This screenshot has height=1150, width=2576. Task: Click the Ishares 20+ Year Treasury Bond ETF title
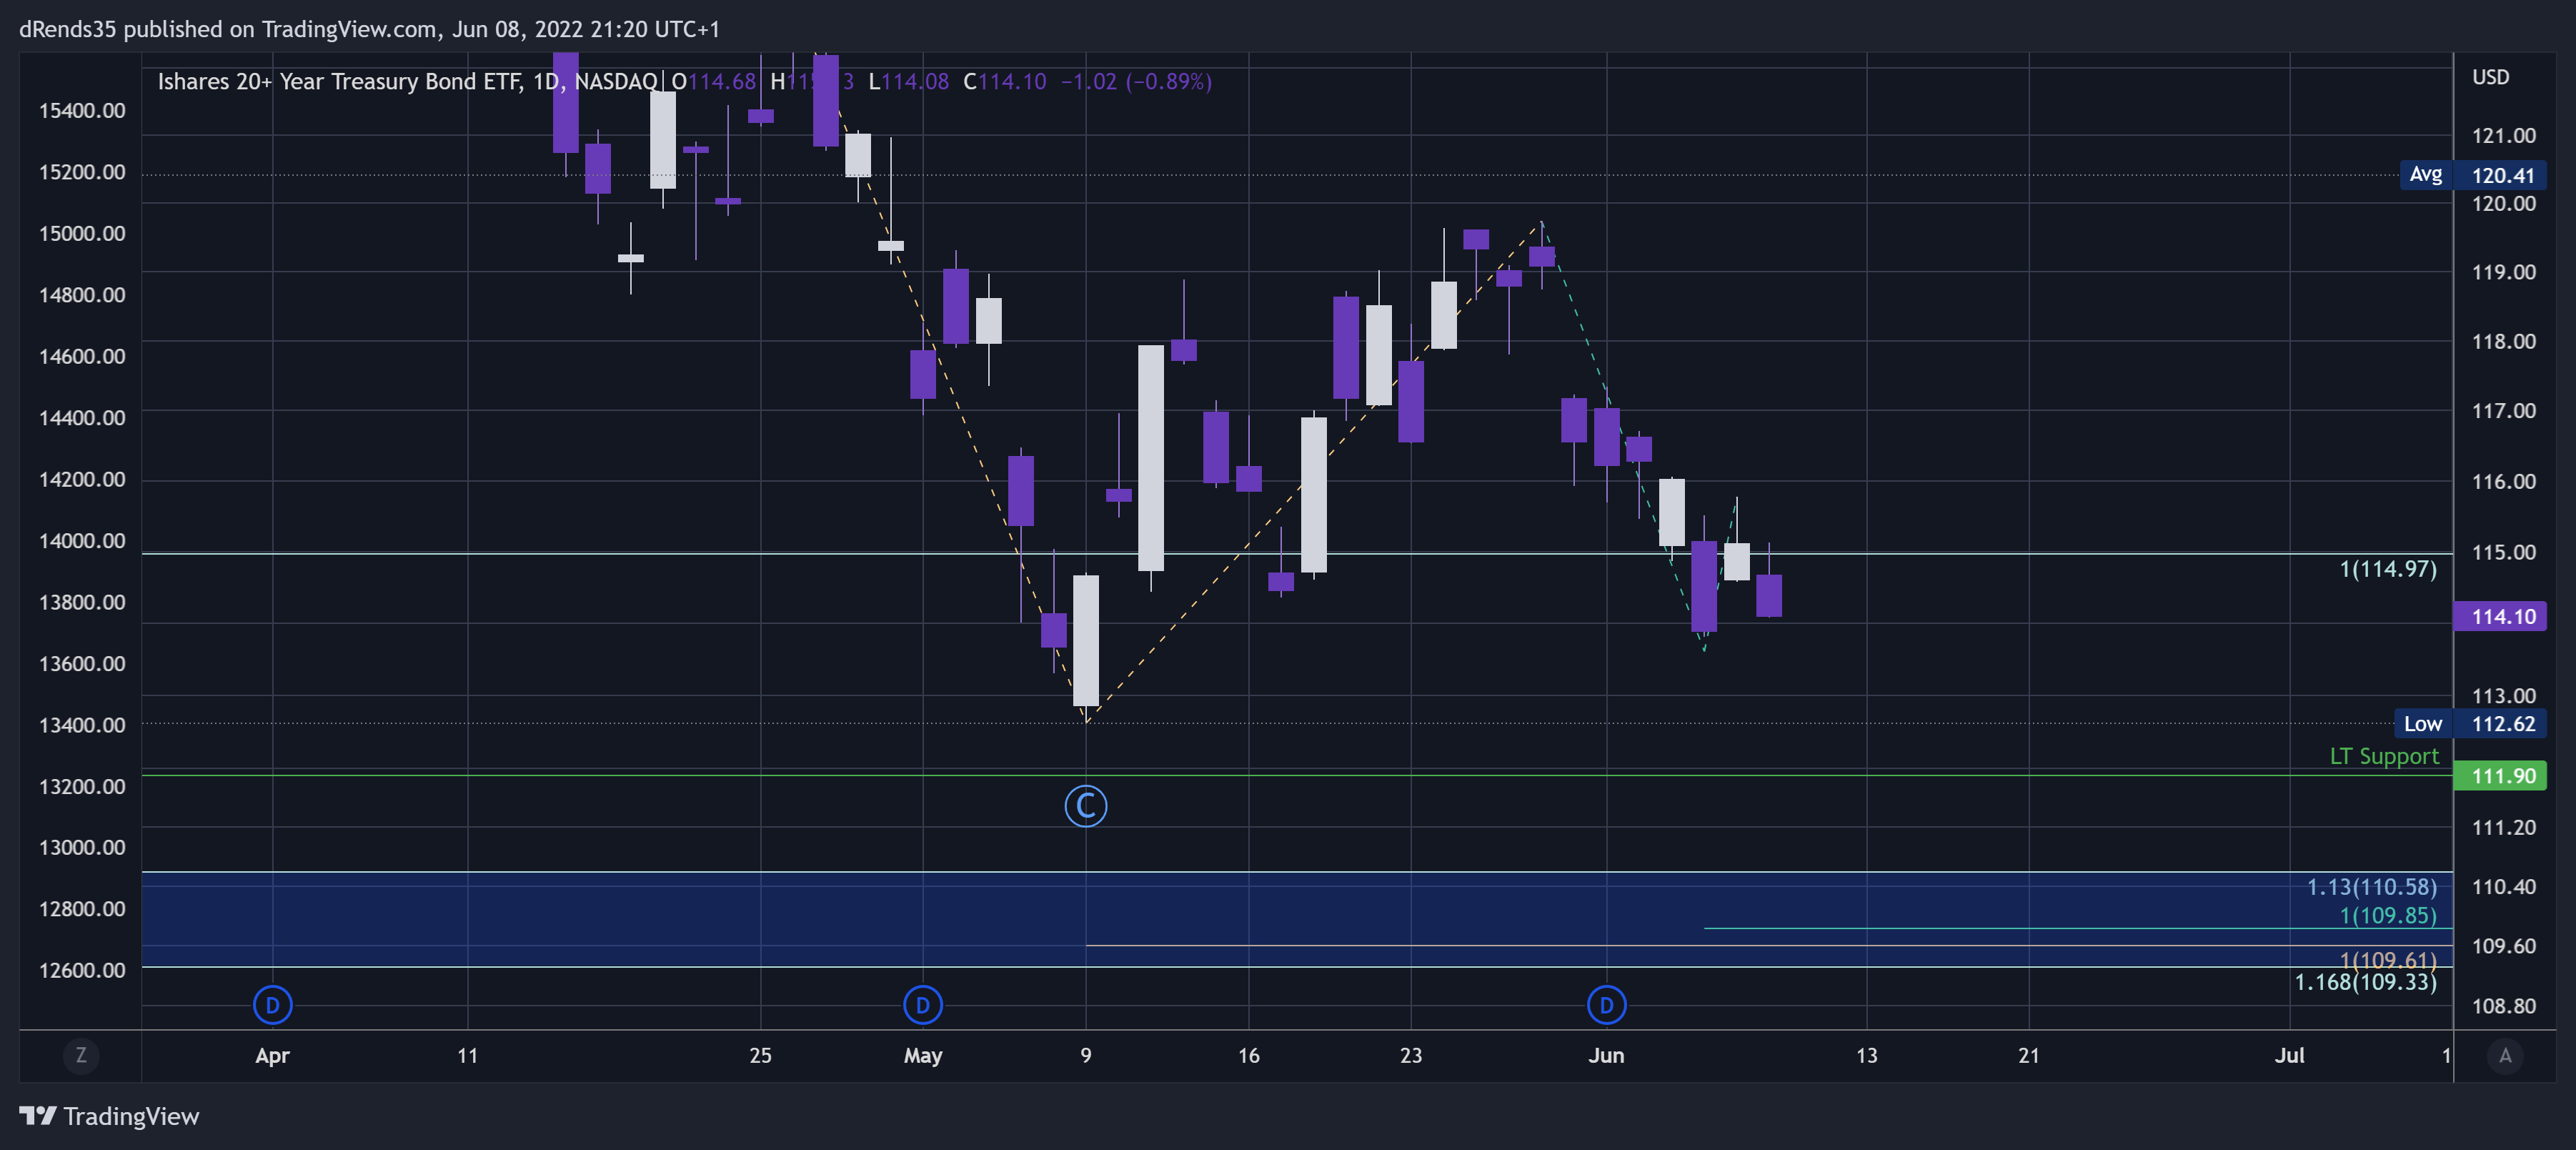coord(340,81)
